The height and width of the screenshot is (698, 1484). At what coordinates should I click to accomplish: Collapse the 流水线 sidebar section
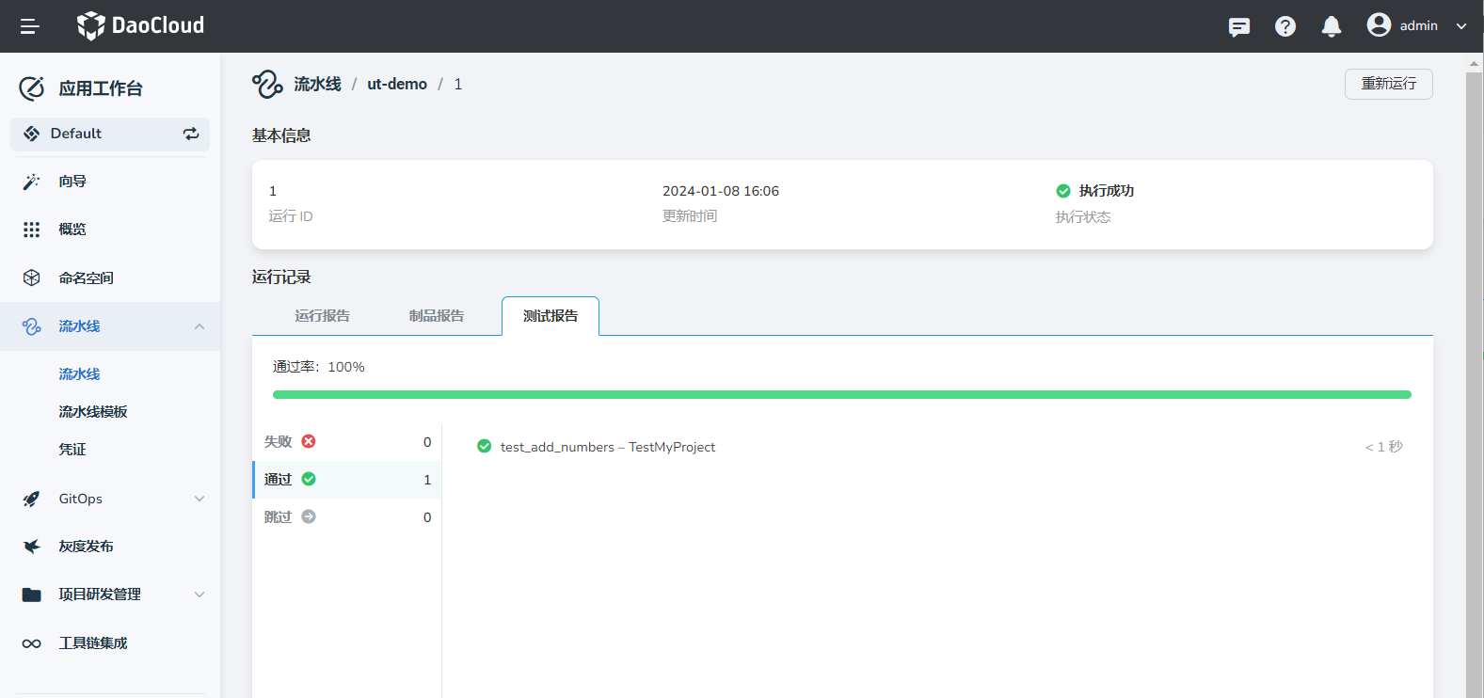[x=199, y=326]
